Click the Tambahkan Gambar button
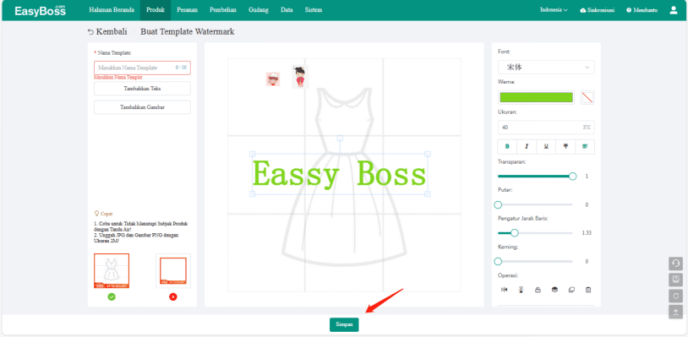688x337 pixels. point(142,107)
